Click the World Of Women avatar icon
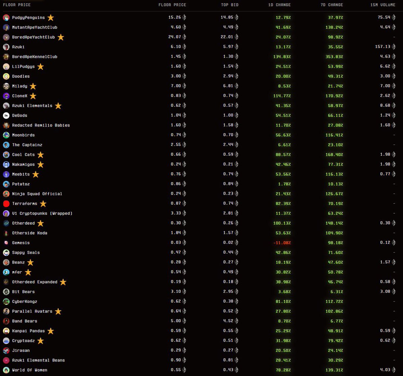The width and height of the screenshot is (403, 376). point(6,370)
